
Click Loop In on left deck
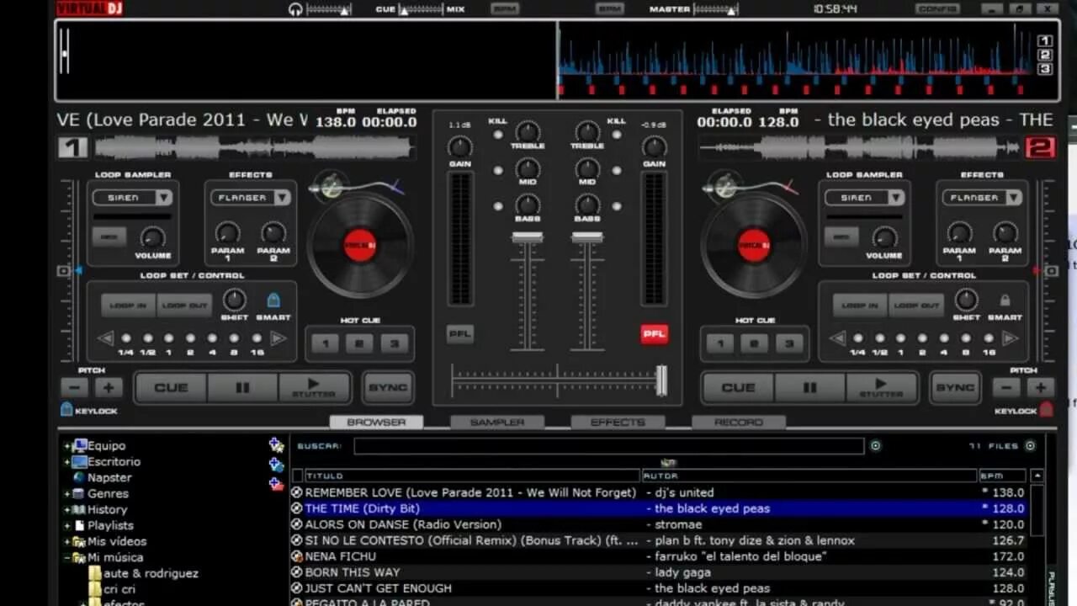(x=128, y=306)
